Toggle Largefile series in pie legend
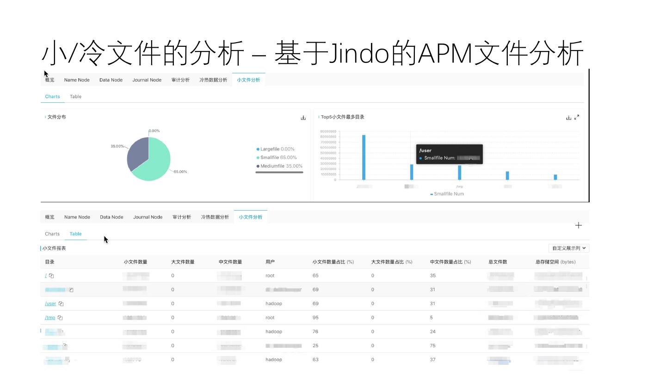Image resolution: width=666 pixels, height=375 pixels. tap(277, 149)
